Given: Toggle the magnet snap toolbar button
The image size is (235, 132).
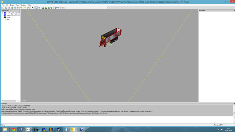Looking at the screenshot, I should 39,8.
